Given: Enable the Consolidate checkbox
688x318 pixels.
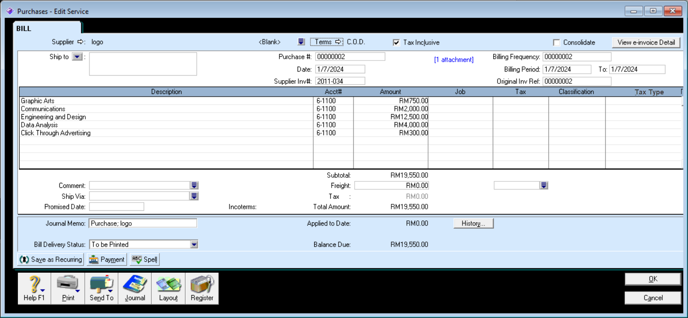Looking at the screenshot, I should 557,43.
